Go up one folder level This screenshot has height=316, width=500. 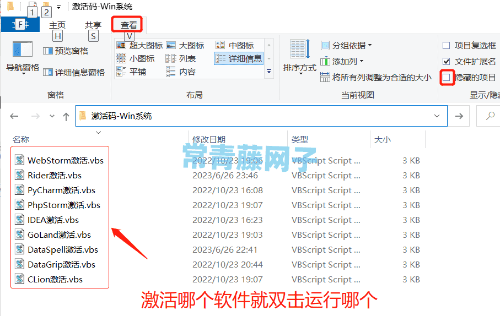coord(66,117)
